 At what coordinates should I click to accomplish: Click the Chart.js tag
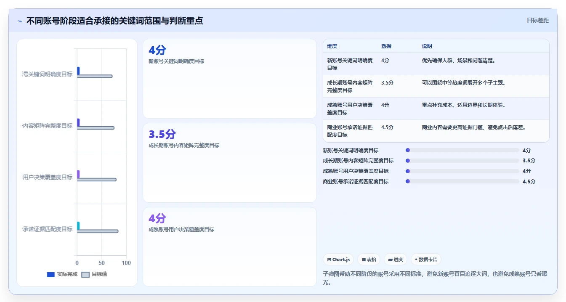(338, 260)
